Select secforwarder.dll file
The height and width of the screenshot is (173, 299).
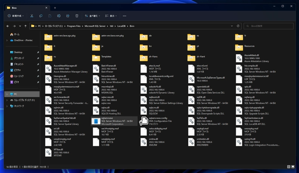tap(67, 100)
